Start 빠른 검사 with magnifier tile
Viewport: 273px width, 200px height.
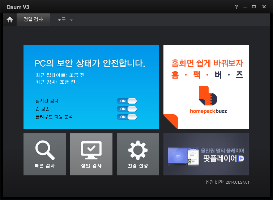[44, 154]
